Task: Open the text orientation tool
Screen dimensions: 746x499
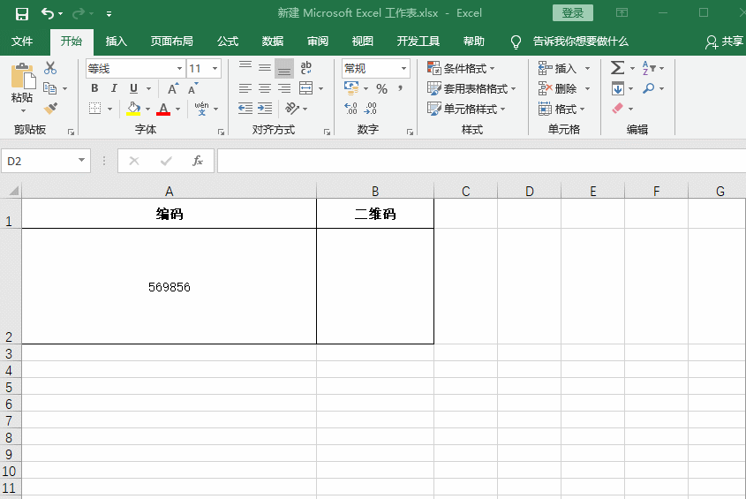Action: [x=292, y=109]
